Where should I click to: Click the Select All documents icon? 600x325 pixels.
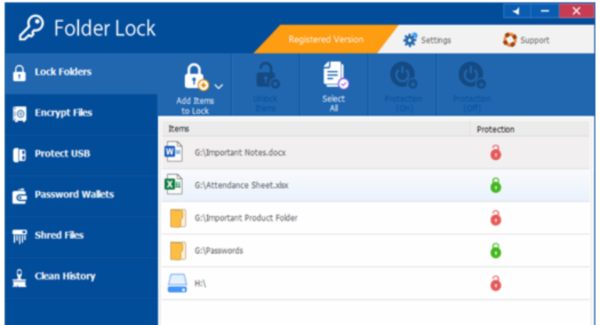point(335,75)
